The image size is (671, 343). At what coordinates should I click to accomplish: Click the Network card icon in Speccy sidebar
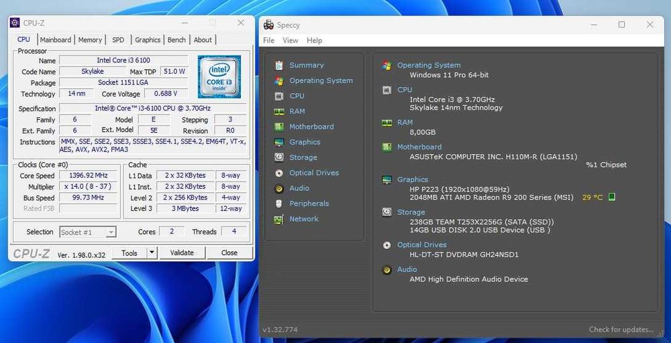(x=279, y=219)
